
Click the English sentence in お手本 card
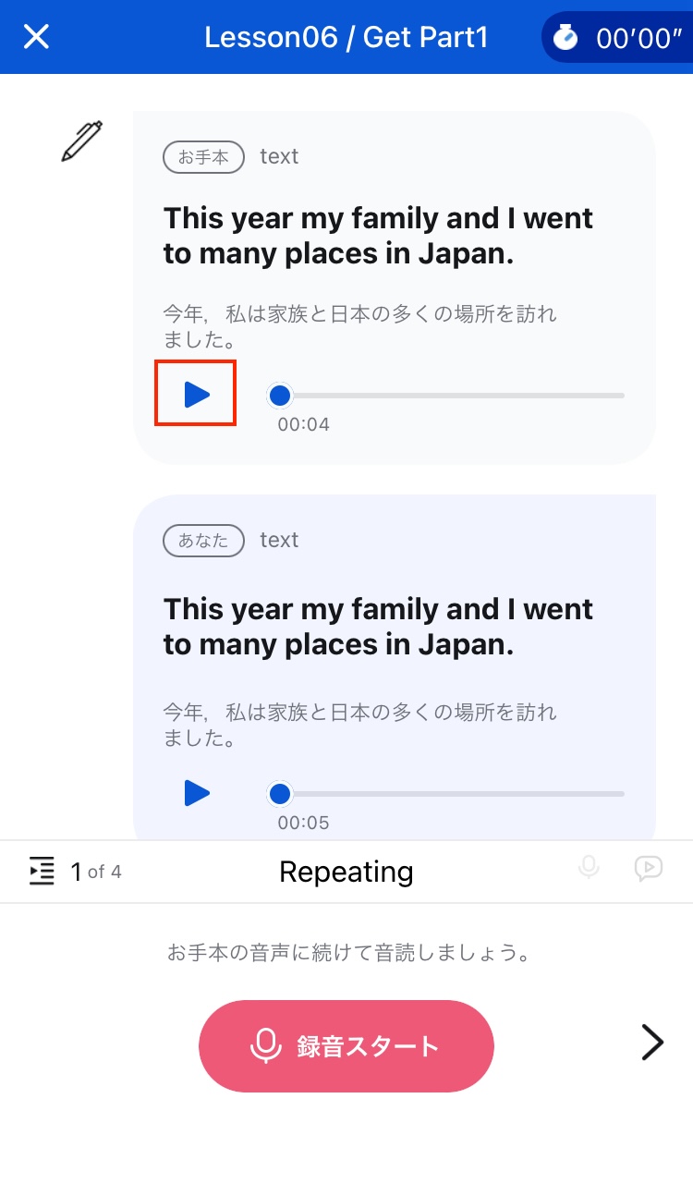point(378,237)
